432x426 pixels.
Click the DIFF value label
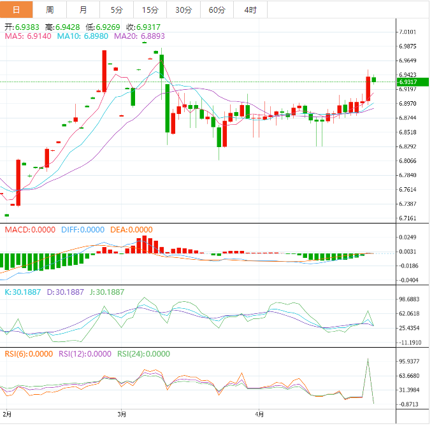click(x=83, y=229)
